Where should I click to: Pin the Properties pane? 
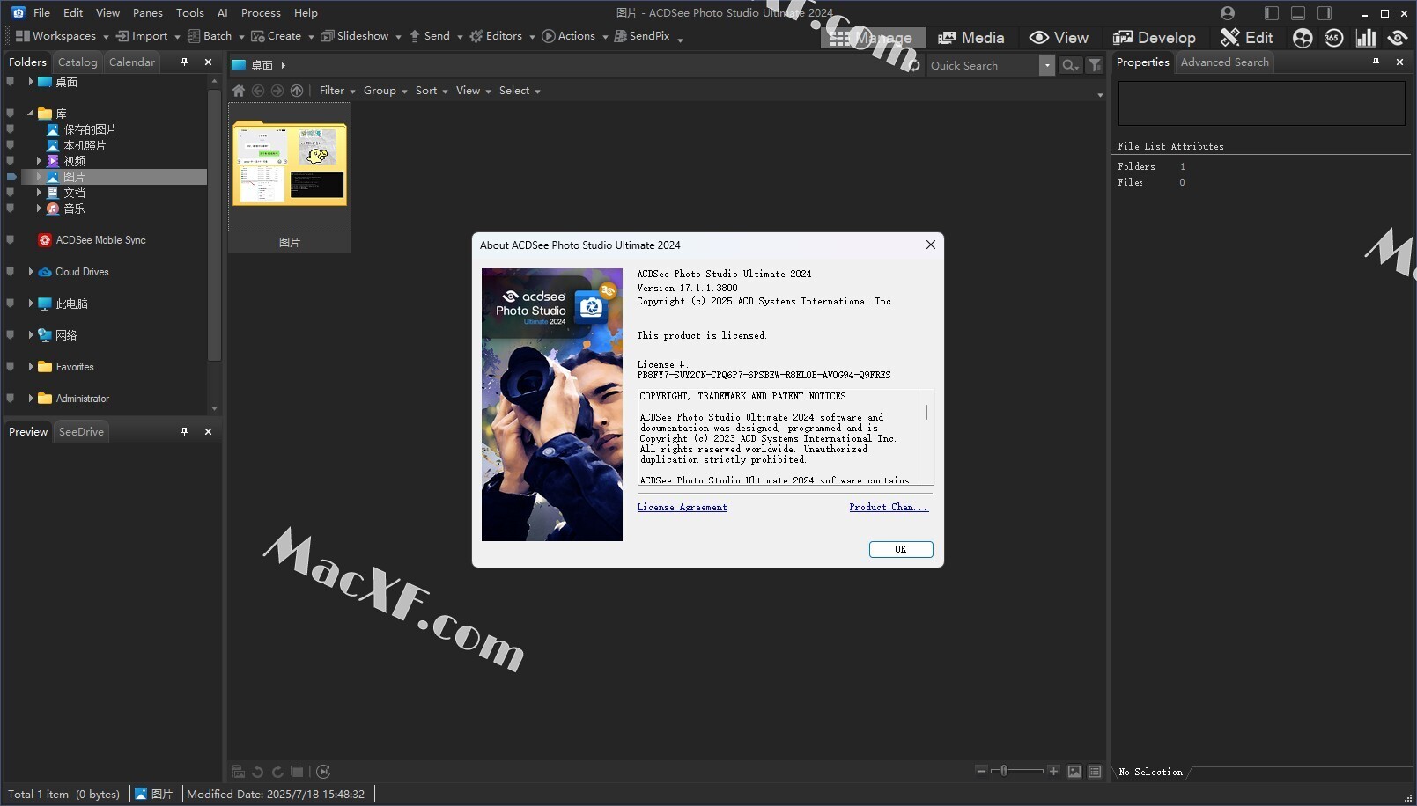[x=1376, y=62]
